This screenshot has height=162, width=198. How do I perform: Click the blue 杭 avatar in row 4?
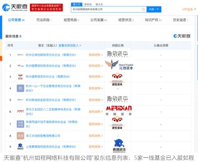click(x=20, y=88)
